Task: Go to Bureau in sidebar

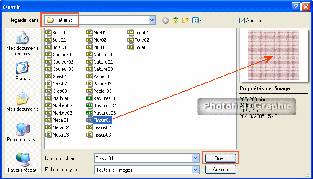Action: pos(22,71)
